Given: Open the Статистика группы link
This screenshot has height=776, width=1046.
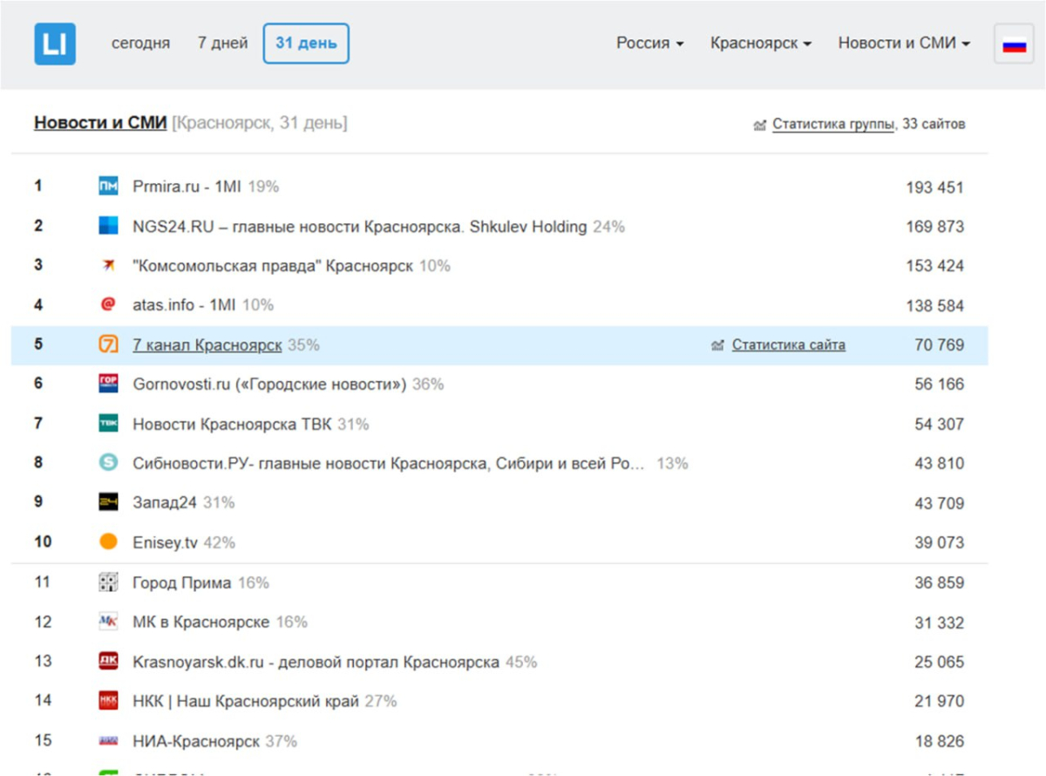Looking at the screenshot, I should tap(832, 125).
